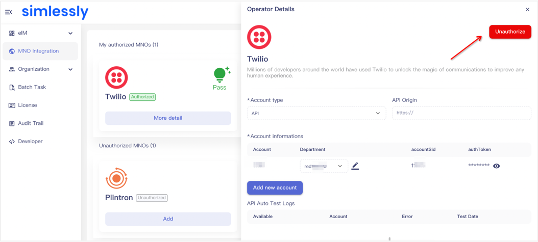Click the License card icon
This screenshot has height=242, width=538.
[x=12, y=105]
